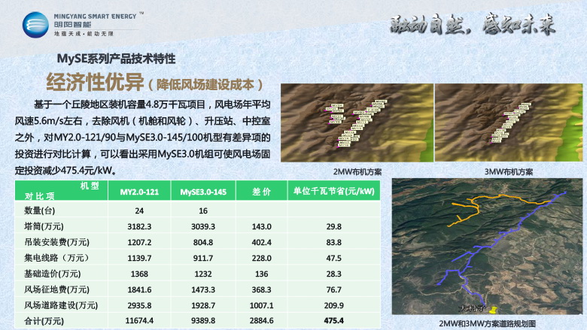Click total value '9389.8'
The width and height of the screenshot is (587, 330).
[x=203, y=321]
